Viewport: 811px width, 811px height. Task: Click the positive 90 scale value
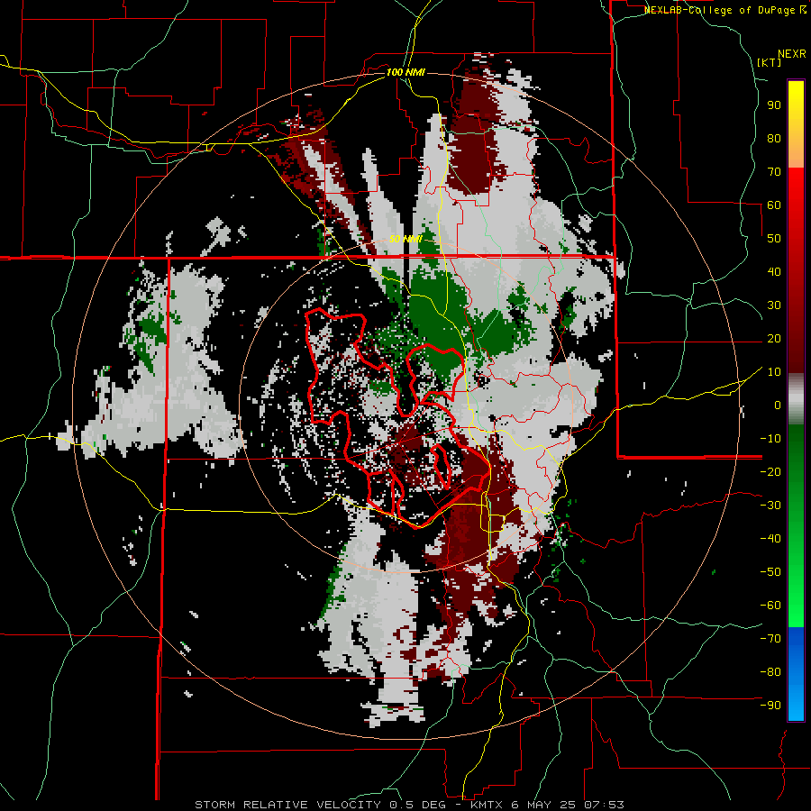(774, 105)
